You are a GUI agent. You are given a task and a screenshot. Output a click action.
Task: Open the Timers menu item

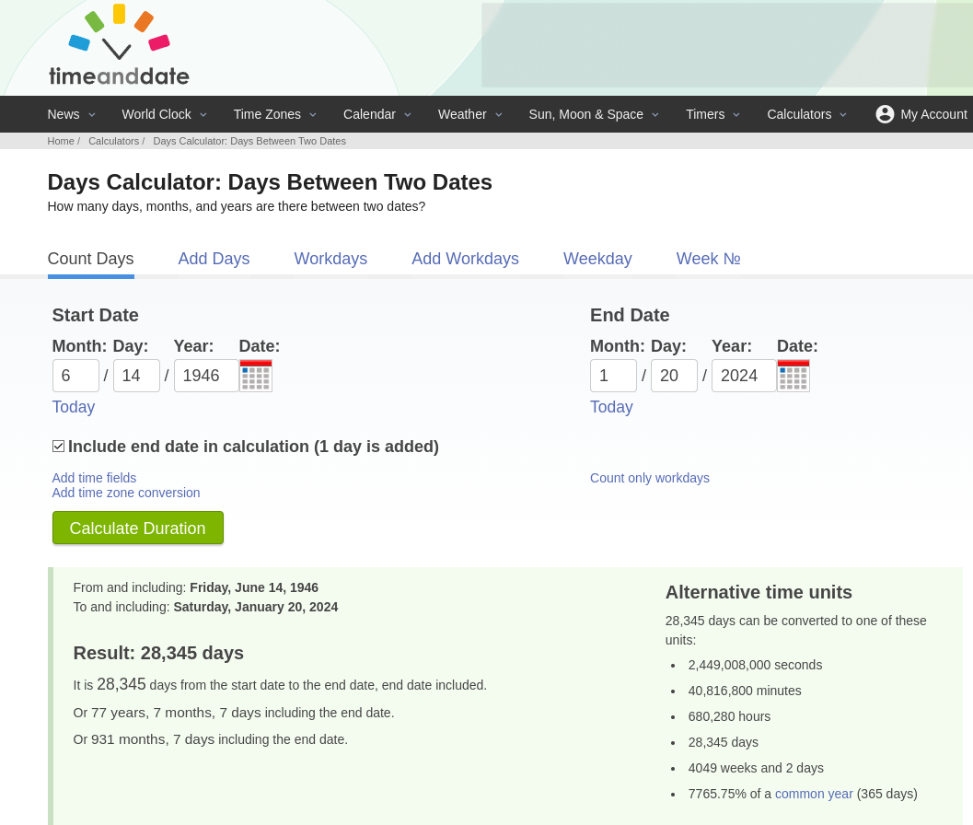(705, 114)
